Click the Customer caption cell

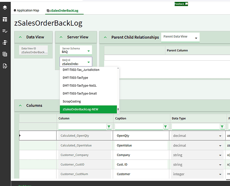(x=141, y=174)
